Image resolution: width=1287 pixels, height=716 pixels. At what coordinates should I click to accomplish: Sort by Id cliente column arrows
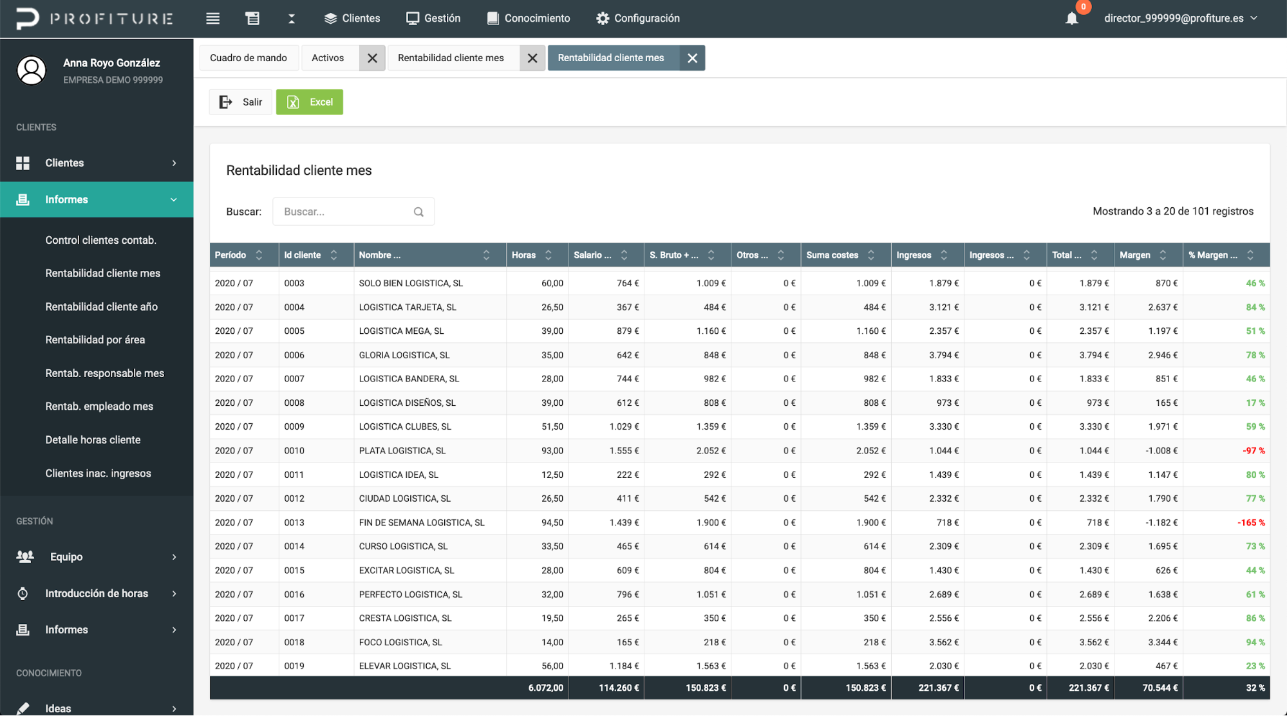click(x=333, y=255)
